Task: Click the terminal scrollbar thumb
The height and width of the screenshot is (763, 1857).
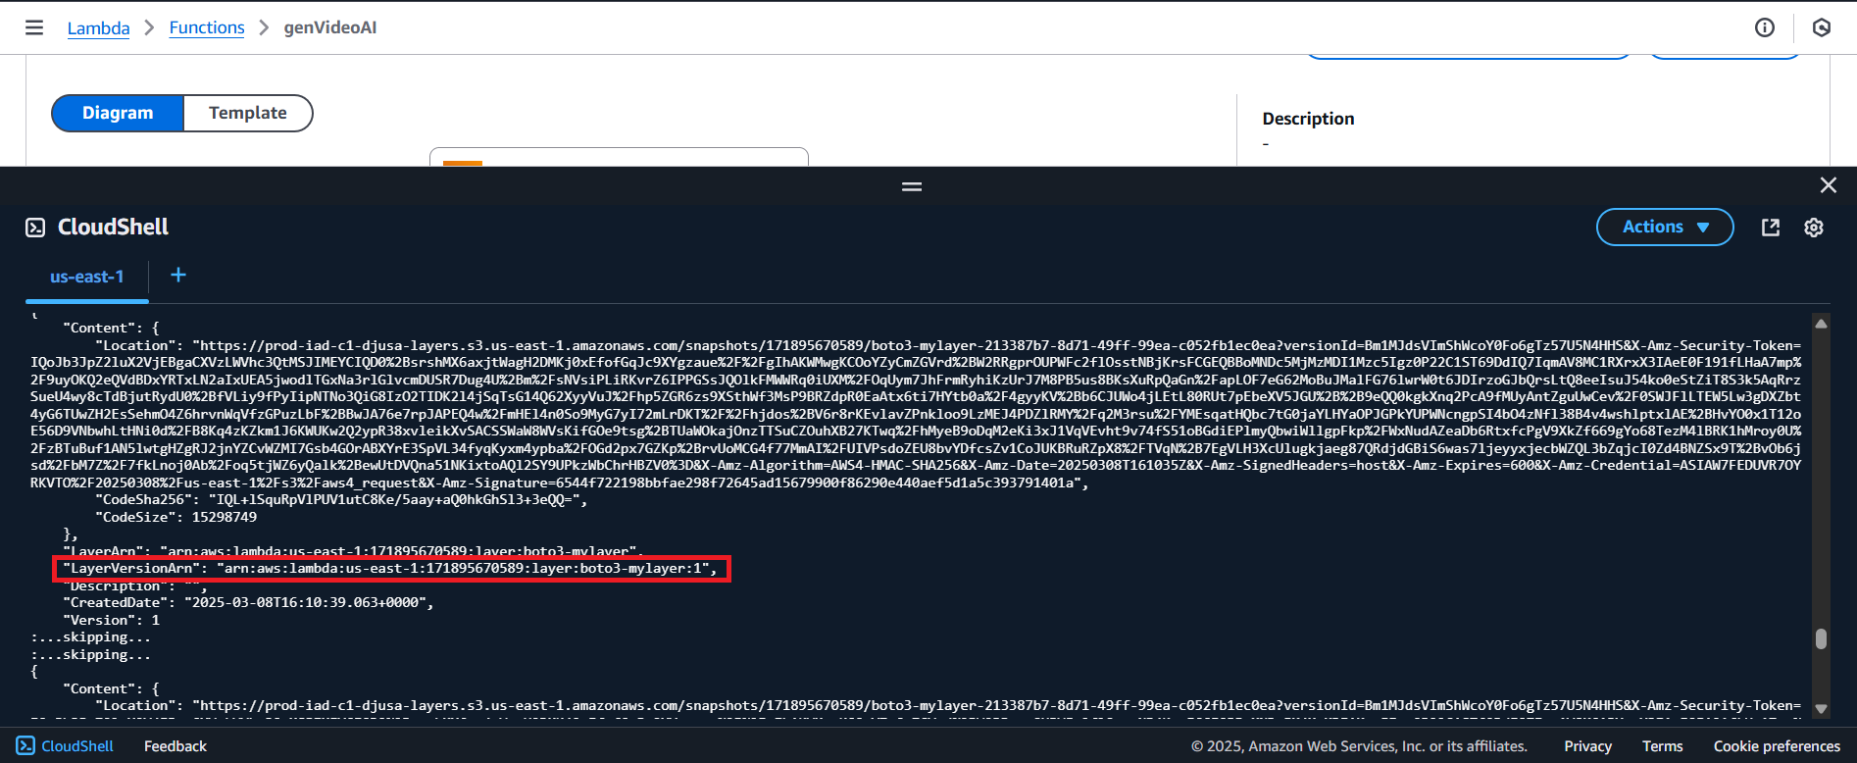Action: click(x=1821, y=638)
